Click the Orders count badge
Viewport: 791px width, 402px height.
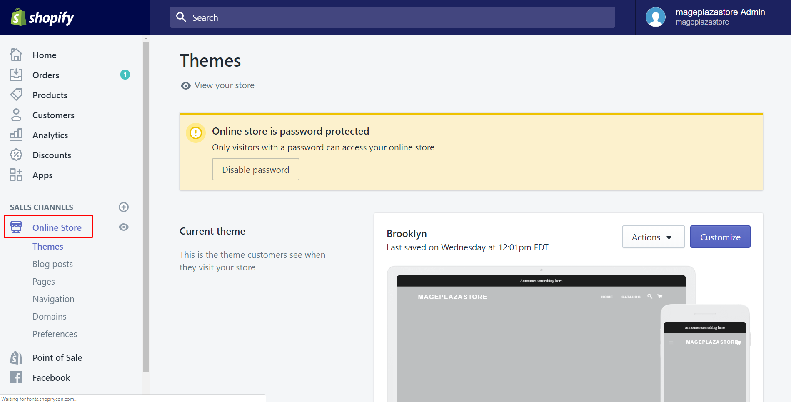coord(125,75)
